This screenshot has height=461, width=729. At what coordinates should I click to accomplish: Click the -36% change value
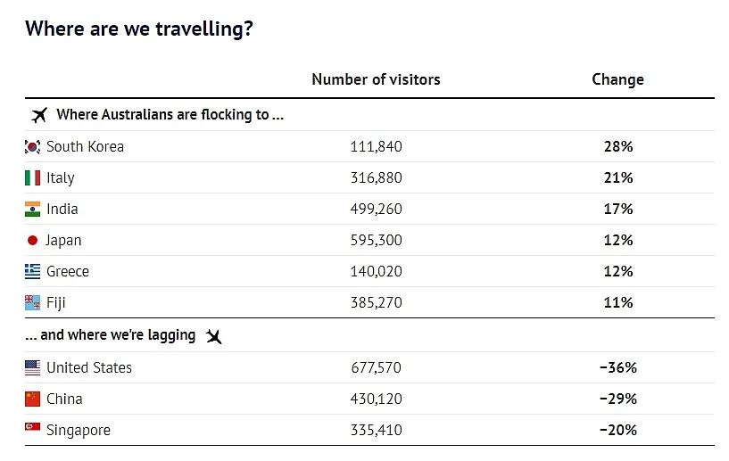tap(617, 367)
